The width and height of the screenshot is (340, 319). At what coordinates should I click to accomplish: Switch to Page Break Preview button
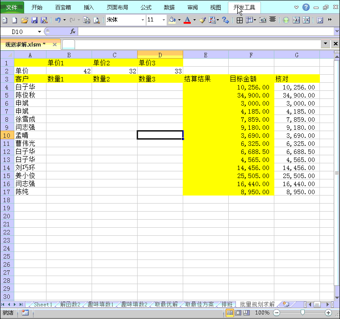(246, 313)
